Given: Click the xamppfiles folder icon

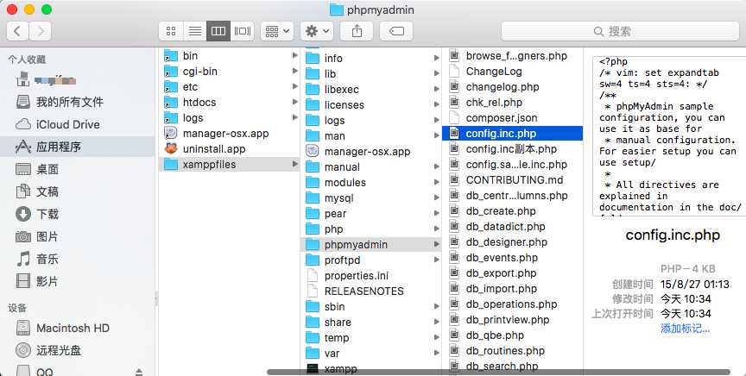Looking at the screenshot, I should 171,165.
